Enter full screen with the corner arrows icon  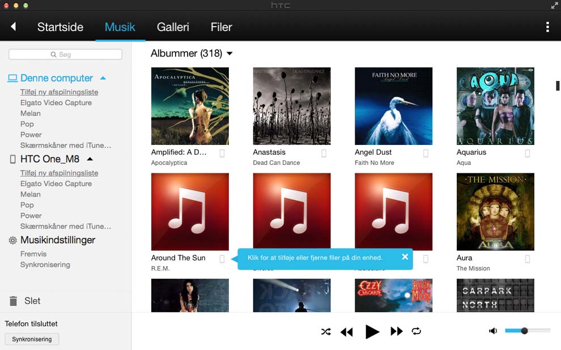point(555,5)
